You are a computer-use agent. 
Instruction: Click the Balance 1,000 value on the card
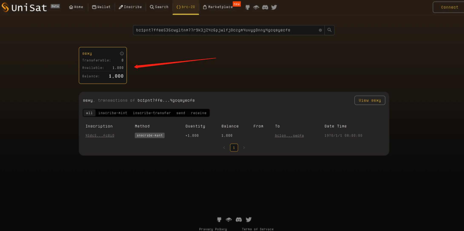[x=116, y=76]
